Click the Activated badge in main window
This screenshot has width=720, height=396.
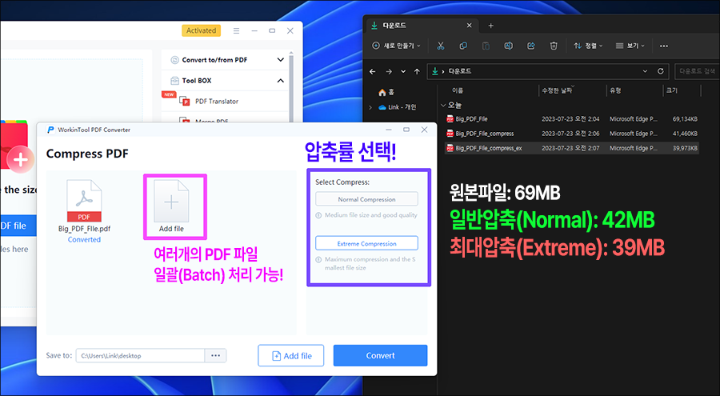click(201, 30)
